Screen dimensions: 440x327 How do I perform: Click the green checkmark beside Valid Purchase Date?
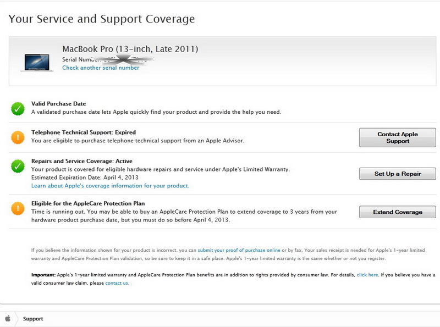click(18, 109)
